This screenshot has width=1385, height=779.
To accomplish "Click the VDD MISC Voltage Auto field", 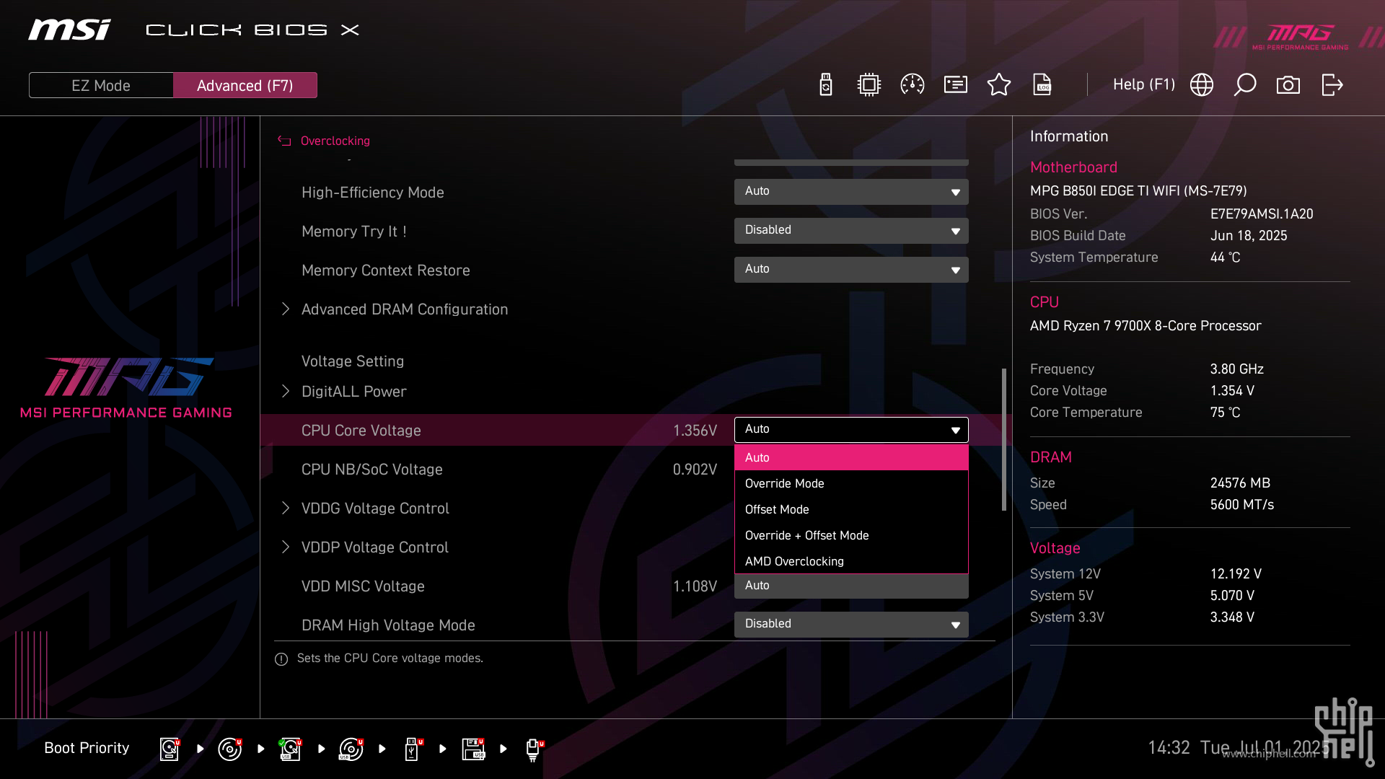I will click(851, 586).
